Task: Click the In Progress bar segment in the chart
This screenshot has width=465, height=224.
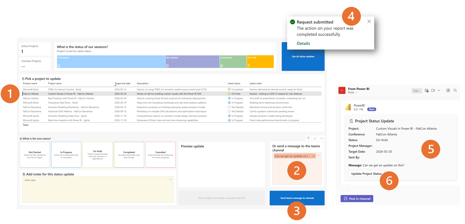Action: (x=111, y=62)
